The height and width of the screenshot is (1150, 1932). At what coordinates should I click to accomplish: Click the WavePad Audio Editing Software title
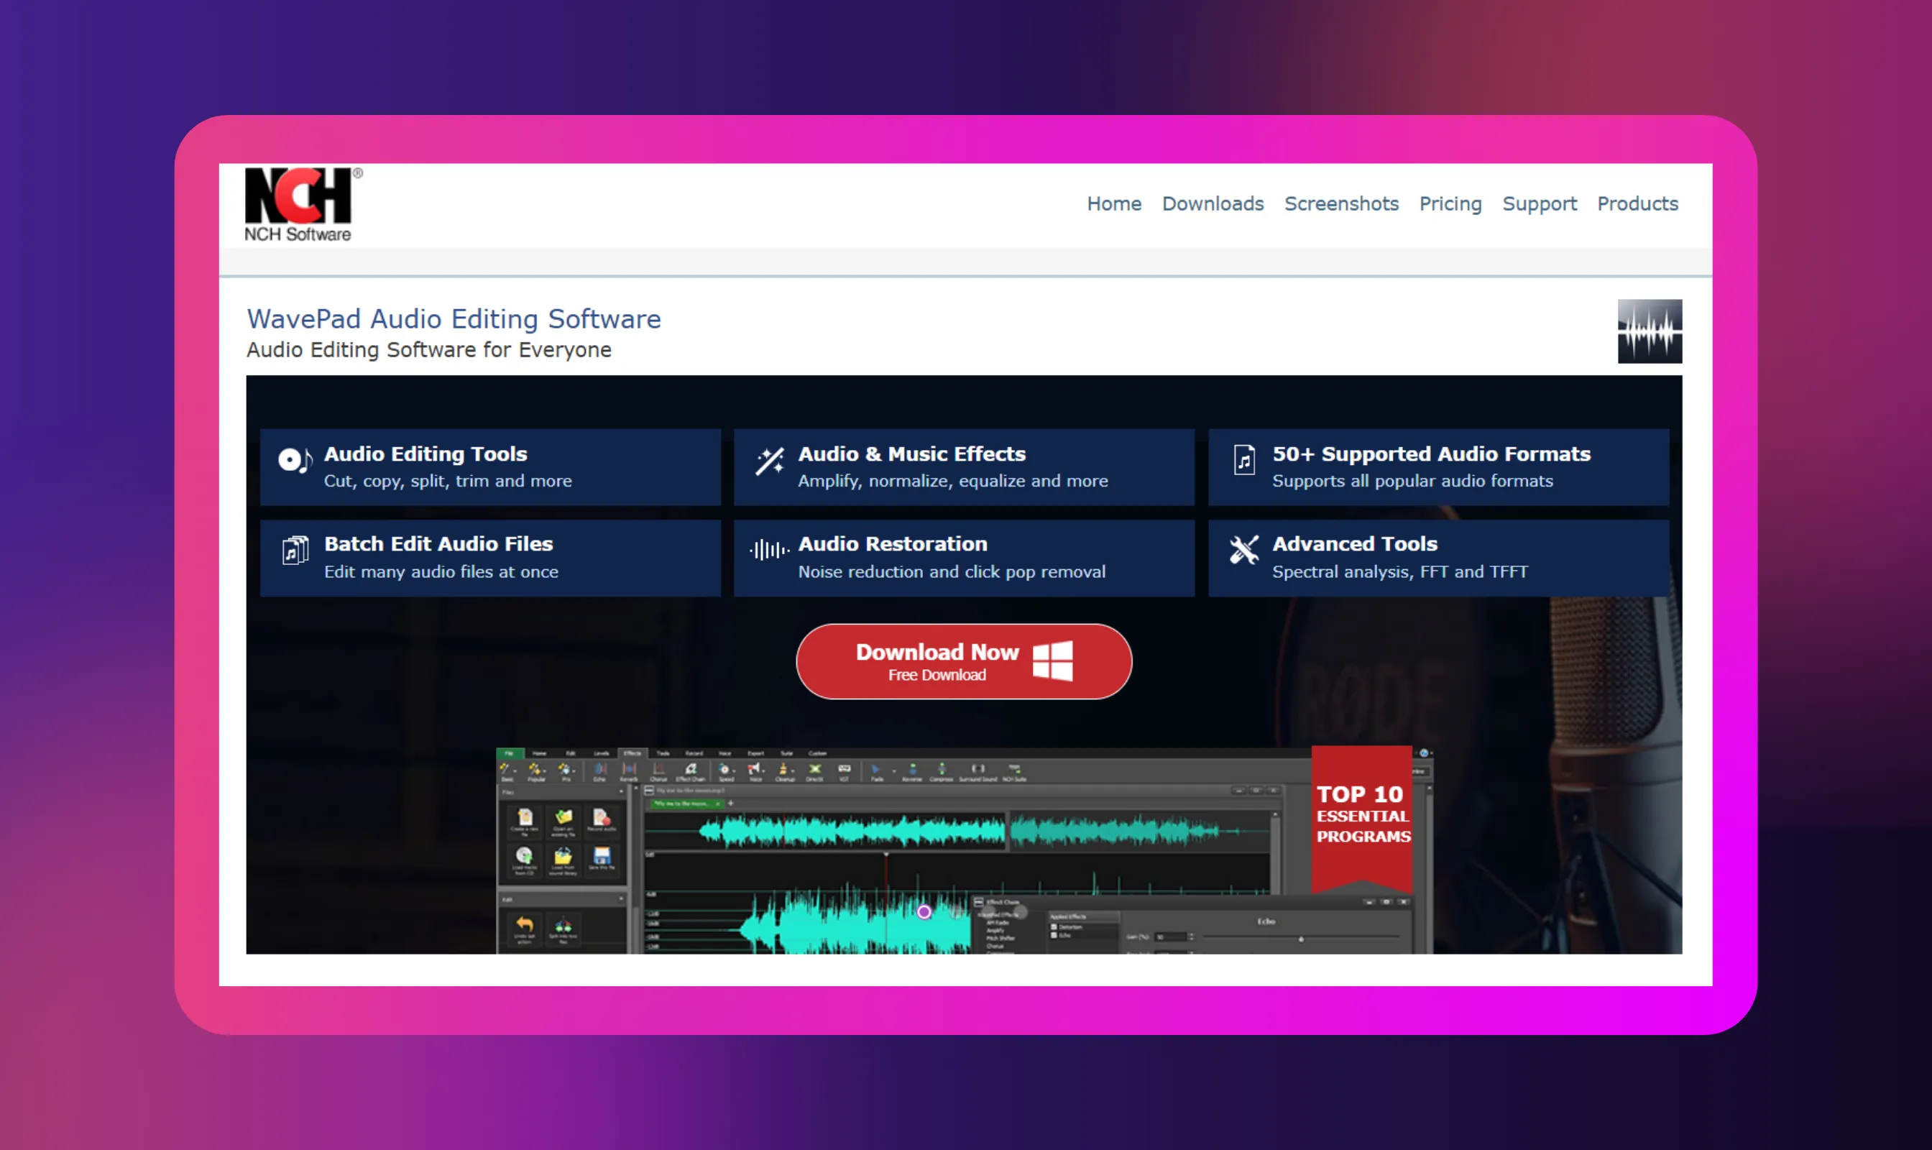point(454,318)
